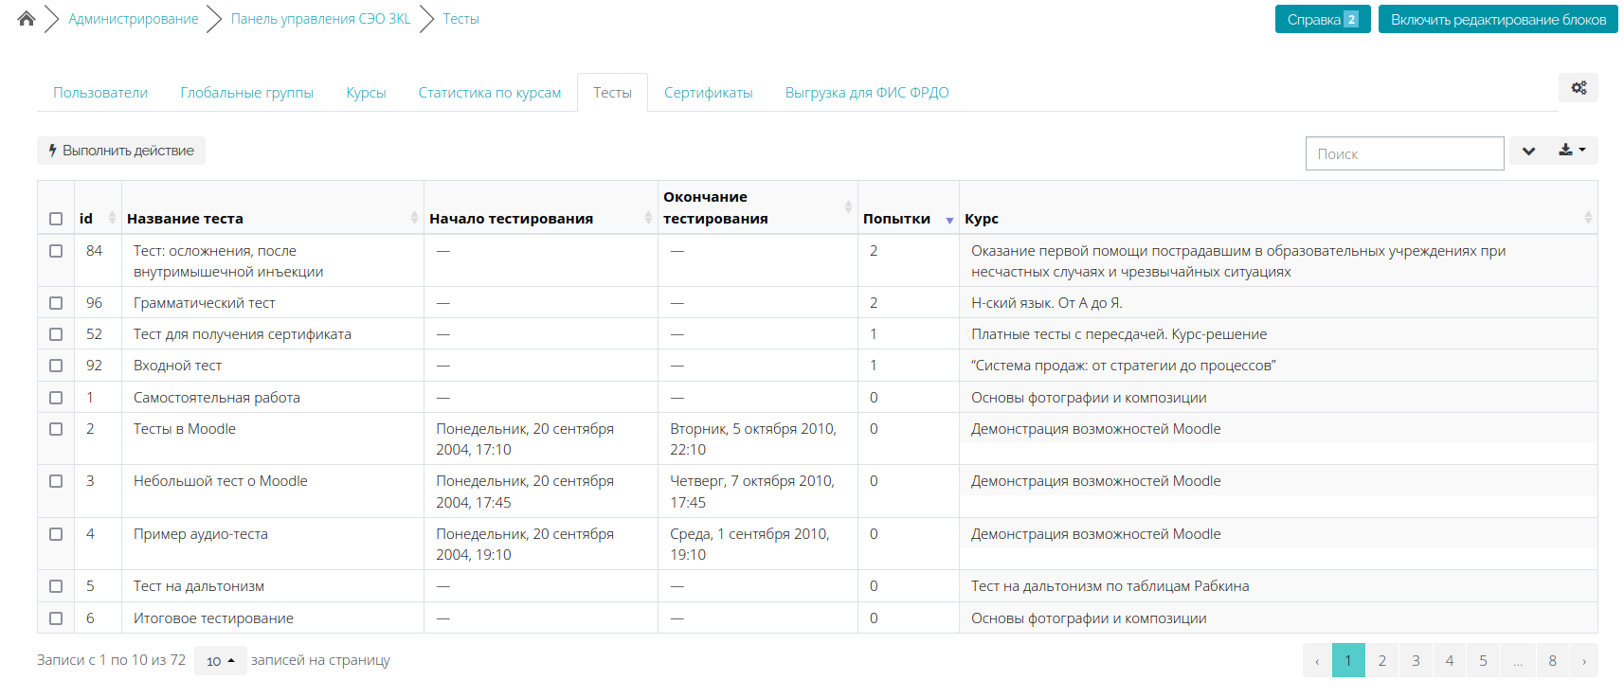This screenshot has width=1624, height=698.
Task: Sort by Курс column
Action: (1588, 218)
